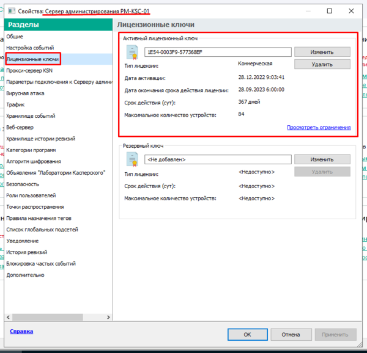Click activation date 28.12.2022 9:03:41

pos(261,78)
